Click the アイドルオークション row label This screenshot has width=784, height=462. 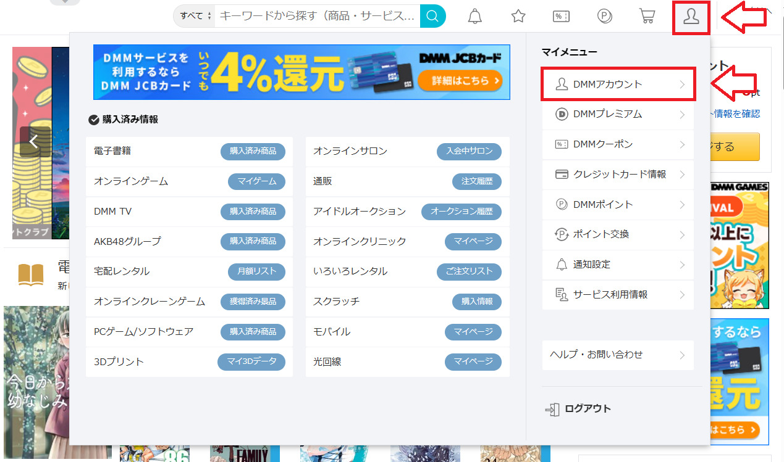point(360,212)
